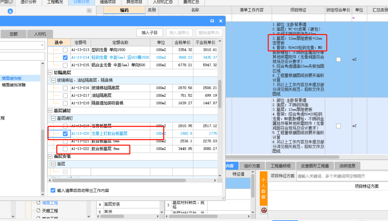The image size is (388, 221).
Task: Click the 编码 column header
Action: point(124,10)
